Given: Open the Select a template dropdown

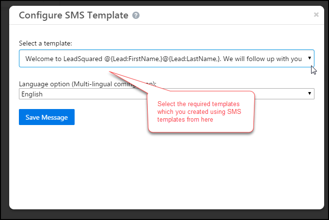Looking at the screenshot, I should [x=167, y=59].
